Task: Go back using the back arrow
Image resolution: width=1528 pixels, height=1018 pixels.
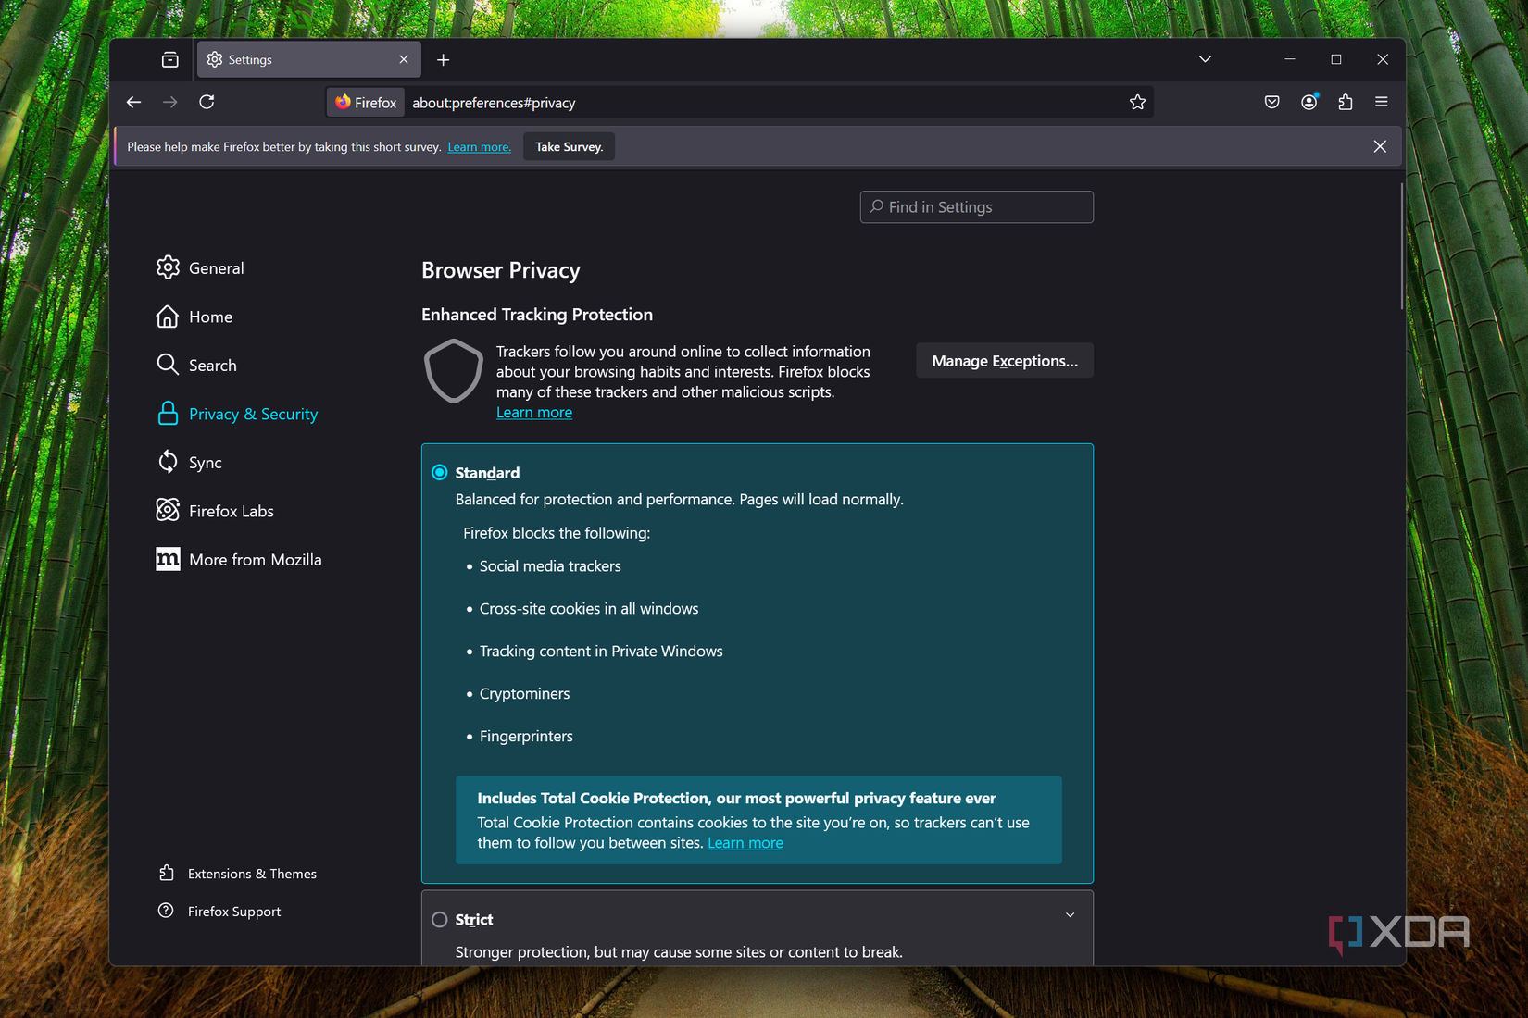Action: click(x=133, y=102)
